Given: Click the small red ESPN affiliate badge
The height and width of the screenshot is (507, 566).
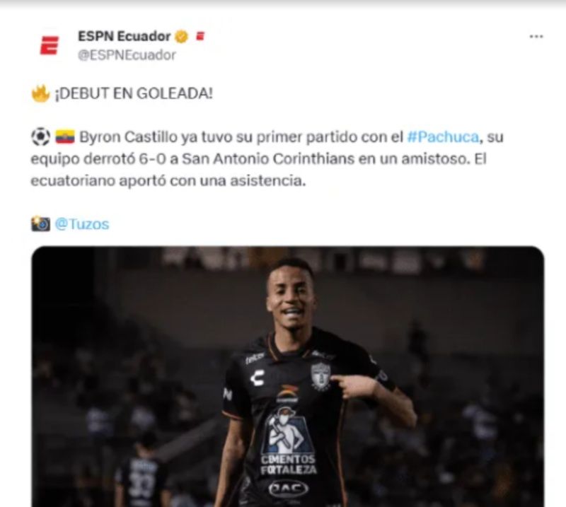Looking at the screenshot, I should [x=200, y=36].
